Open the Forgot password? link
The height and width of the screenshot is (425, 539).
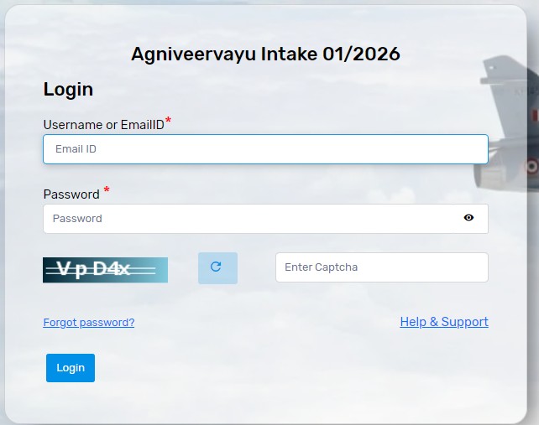pyautogui.click(x=89, y=323)
